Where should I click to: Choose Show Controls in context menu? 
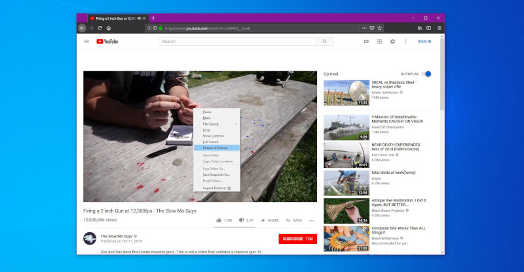(217, 136)
